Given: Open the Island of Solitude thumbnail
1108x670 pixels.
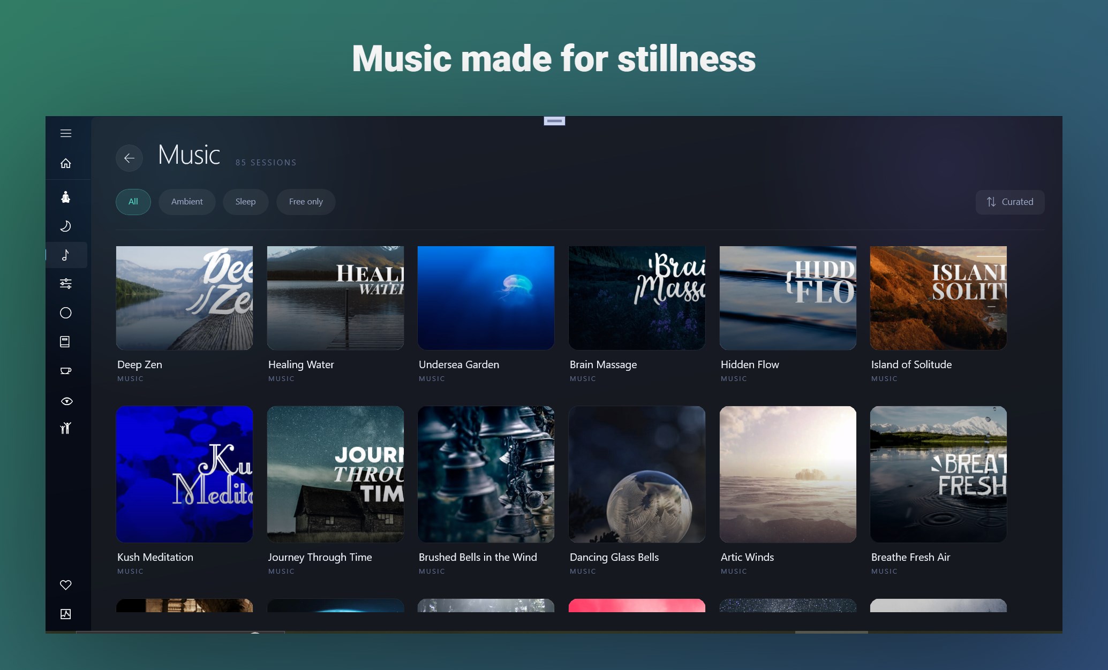Looking at the screenshot, I should pos(938,298).
